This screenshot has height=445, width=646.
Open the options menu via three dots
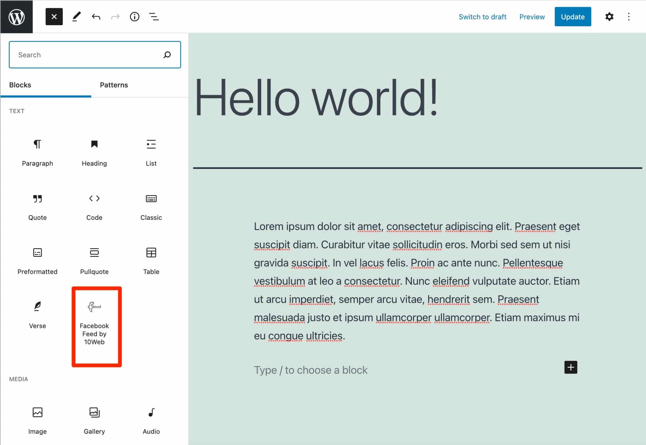[629, 17]
